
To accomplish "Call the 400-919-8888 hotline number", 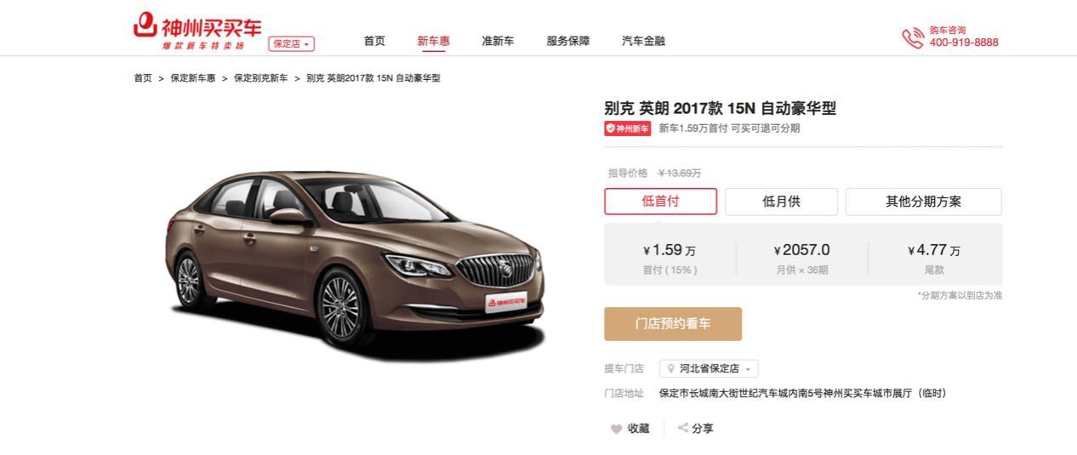I will click(x=964, y=43).
